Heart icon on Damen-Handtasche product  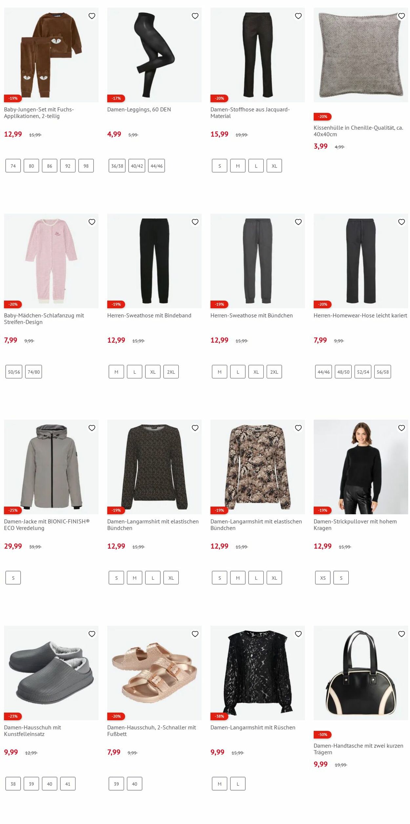401,634
